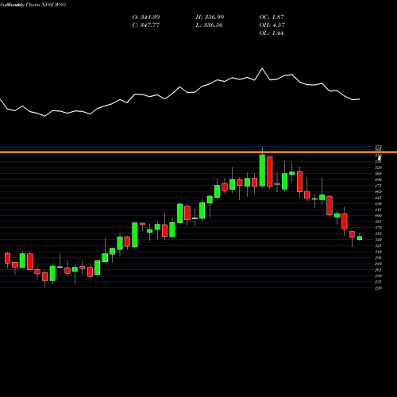Click the Charts NYSE WSO title

click(x=46, y=5)
